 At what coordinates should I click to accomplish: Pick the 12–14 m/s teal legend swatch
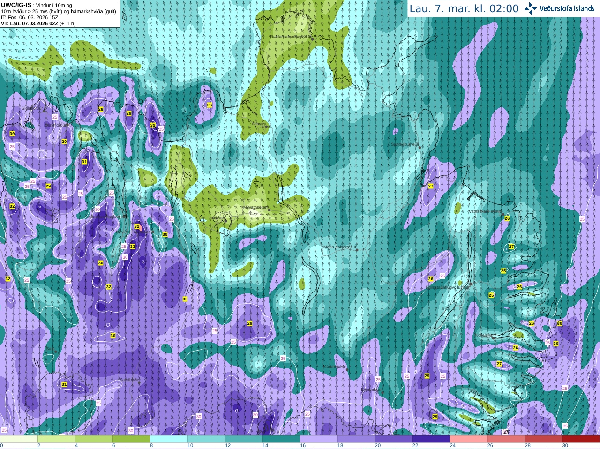[244, 439]
